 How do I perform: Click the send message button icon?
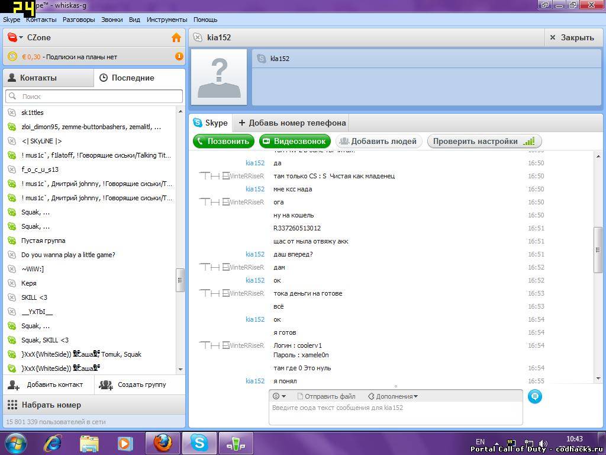tap(534, 396)
